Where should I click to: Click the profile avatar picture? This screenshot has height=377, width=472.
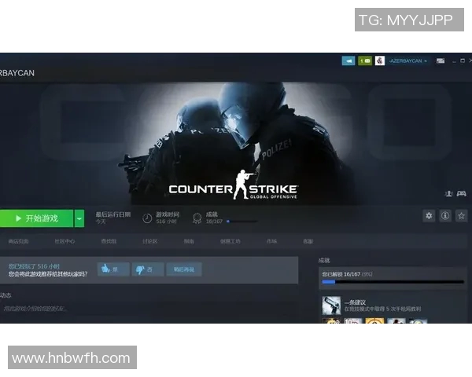tap(380, 60)
